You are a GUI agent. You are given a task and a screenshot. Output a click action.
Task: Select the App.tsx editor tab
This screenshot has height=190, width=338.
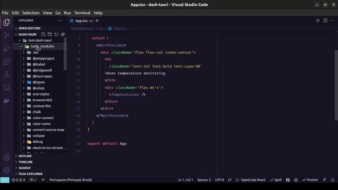coord(84,21)
